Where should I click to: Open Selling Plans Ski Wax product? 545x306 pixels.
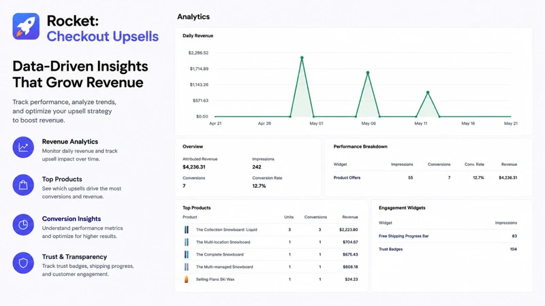tap(215, 279)
